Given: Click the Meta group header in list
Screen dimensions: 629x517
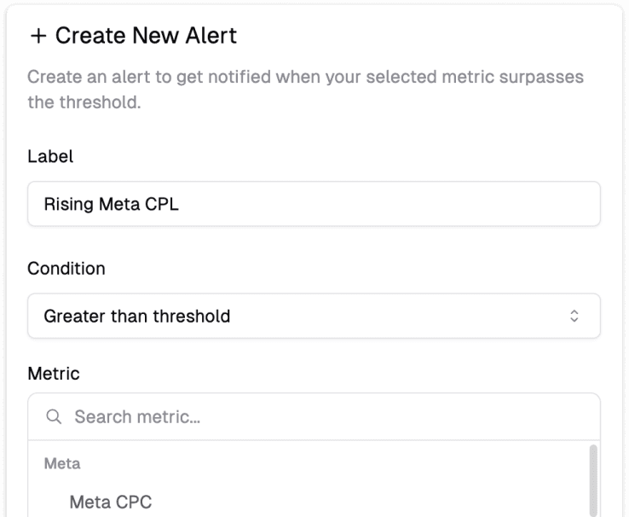Looking at the screenshot, I should [x=62, y=464].
